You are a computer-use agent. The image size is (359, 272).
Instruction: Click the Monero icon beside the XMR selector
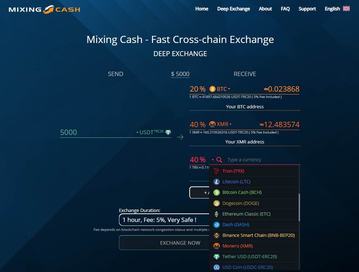click(x=212, y=124)
